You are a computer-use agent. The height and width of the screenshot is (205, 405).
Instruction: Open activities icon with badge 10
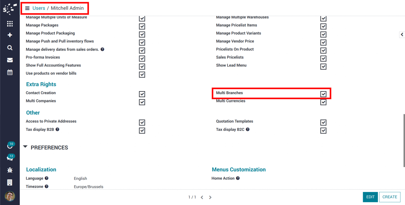(10, 146)
